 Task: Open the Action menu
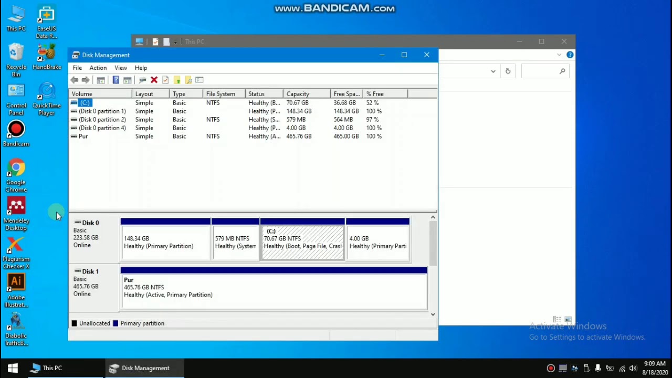coord(98,68)
